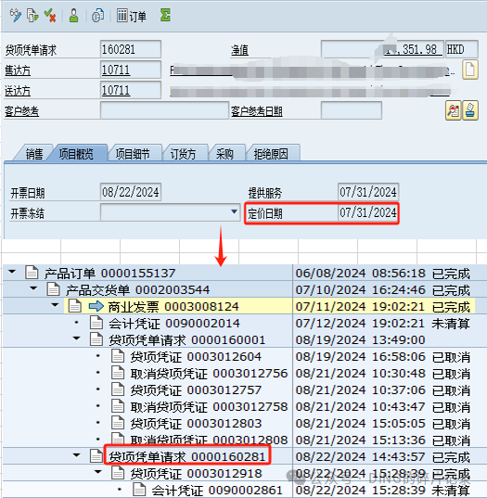Screen dimensions: 487x498
Task: Switch to the 销售 tab
Action: pyautogui.click(x=34, y=154)
